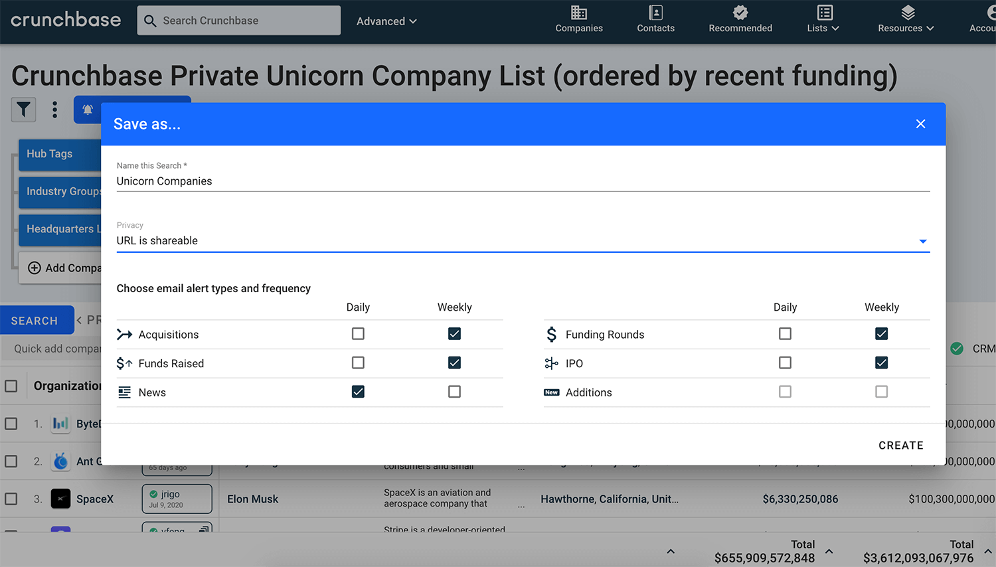Click the Funds Raised dollar icon
This screenshot has width=996, height=567.
pyautogui.click(x=124, y=363)
